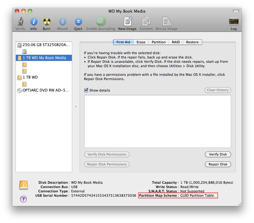The height and width of the screenshot is (223, 254).
Task: Click the yellow minimize window button
Action: (x=24, y=11)
